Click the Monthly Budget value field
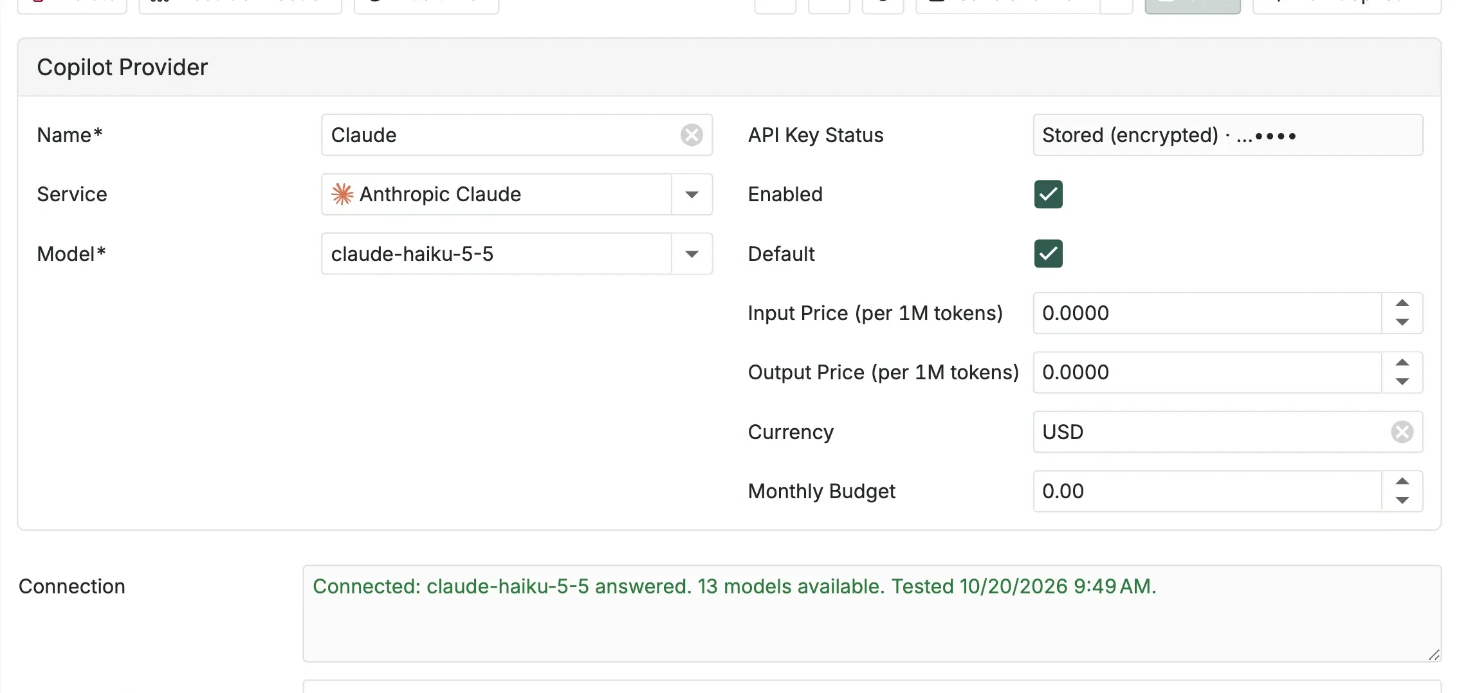This screenshot has height=693, width=1459. tap(1207, 491)
